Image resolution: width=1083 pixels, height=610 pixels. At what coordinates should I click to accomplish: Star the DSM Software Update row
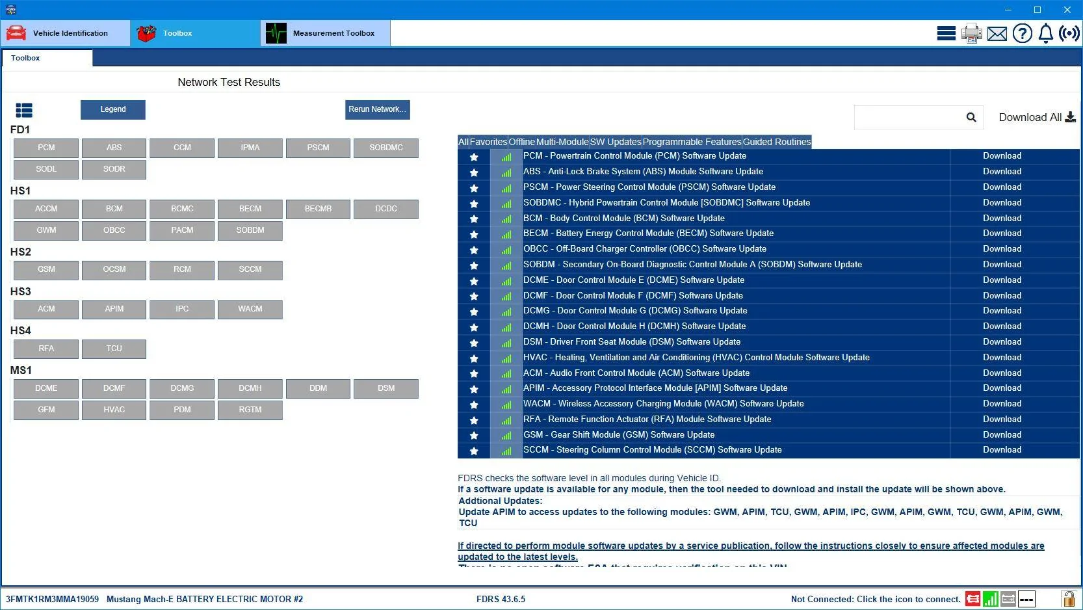tap(474, 343)
